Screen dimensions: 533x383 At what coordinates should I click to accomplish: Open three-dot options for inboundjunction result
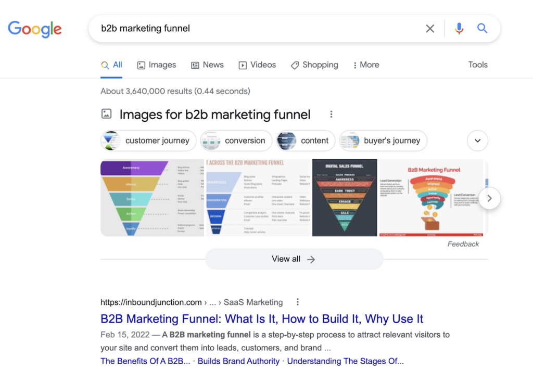298,302
